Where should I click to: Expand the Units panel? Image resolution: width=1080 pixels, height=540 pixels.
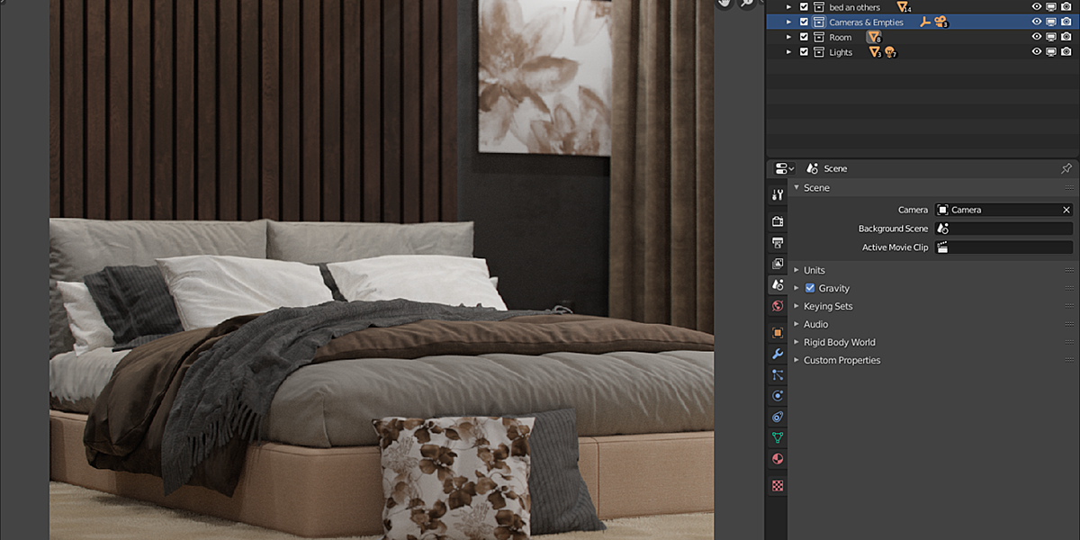pyautogui.click(x=796, y=270)
